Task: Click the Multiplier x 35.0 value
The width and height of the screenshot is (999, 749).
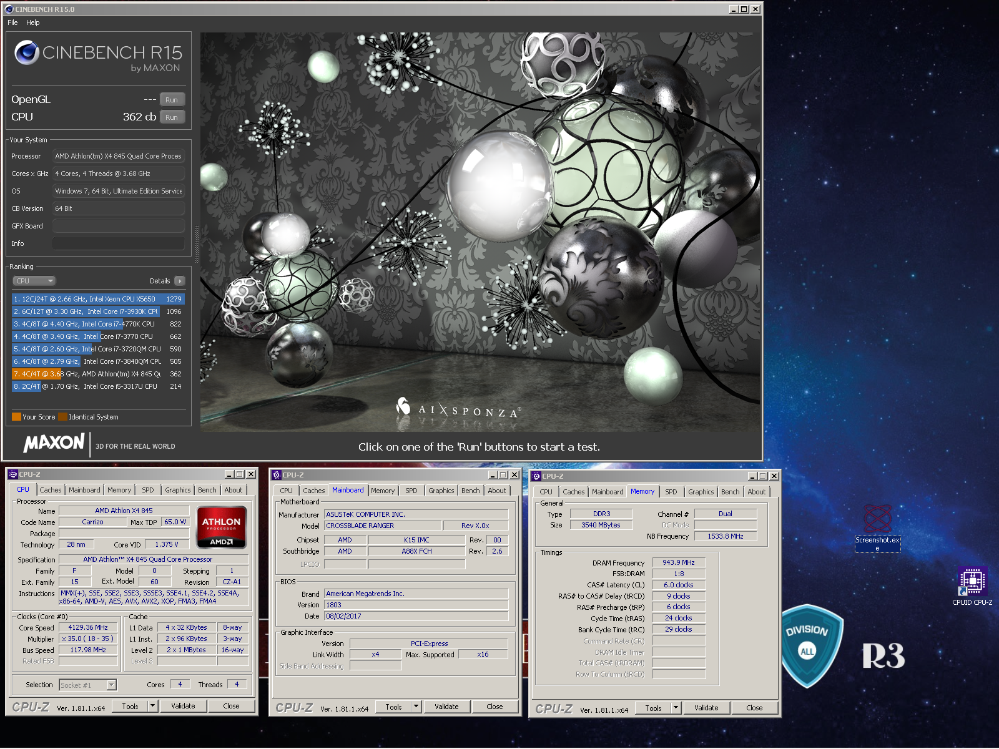Action: pyautogui.click(x=88, y=639)
